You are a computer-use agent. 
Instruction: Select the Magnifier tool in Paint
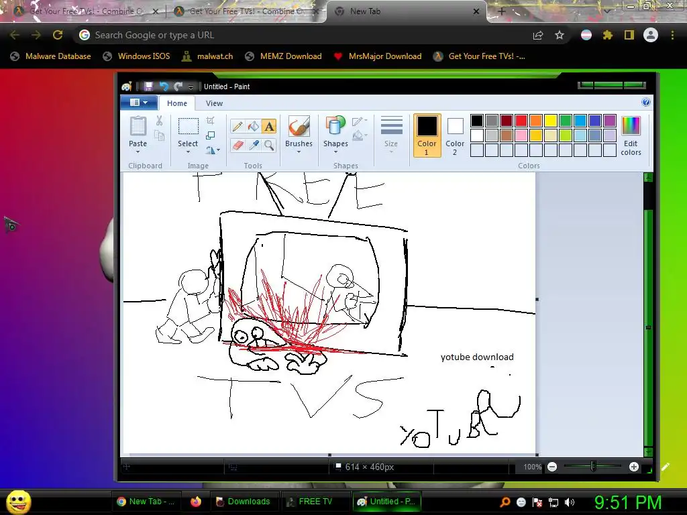click(269, 145)
